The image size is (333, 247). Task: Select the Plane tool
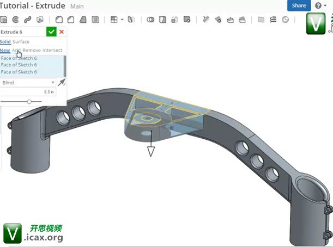pos(261,20)
